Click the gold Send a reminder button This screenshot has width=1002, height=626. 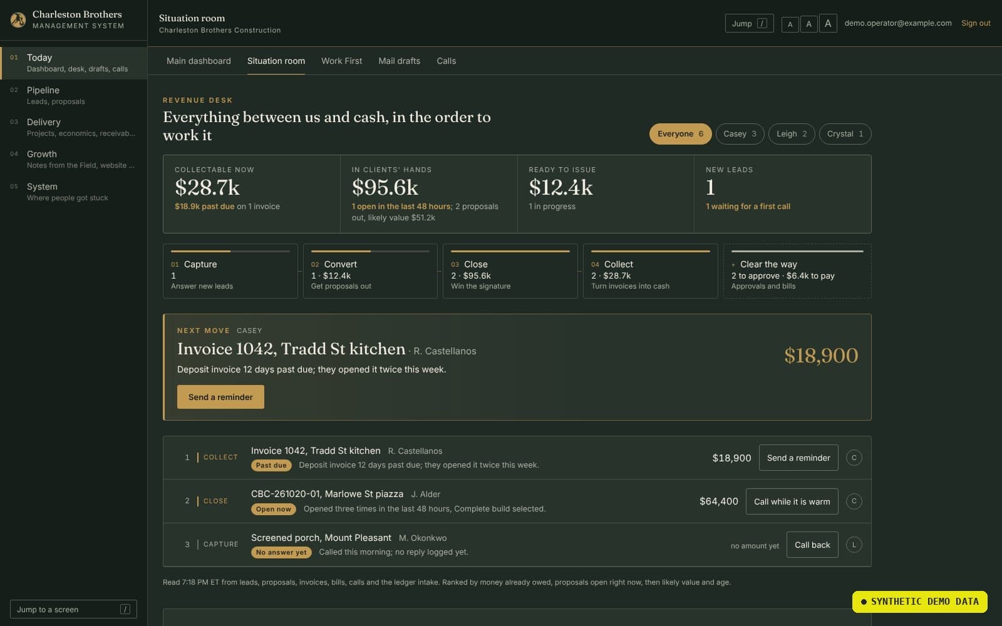(220, 397)
